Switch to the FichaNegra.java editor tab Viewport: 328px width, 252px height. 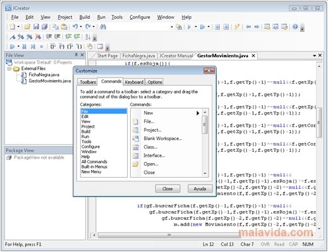point(139,55)
